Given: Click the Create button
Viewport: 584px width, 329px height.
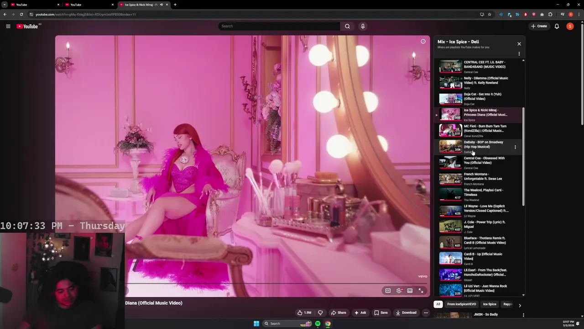Looking at the screenshot, I should 539,26.
